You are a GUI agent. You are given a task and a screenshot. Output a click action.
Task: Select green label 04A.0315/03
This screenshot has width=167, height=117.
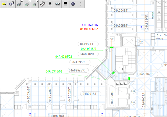(x=54, y=71)
